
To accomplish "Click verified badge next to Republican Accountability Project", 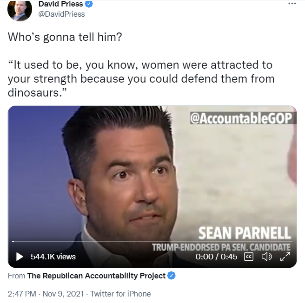I will tap(172, 276).
